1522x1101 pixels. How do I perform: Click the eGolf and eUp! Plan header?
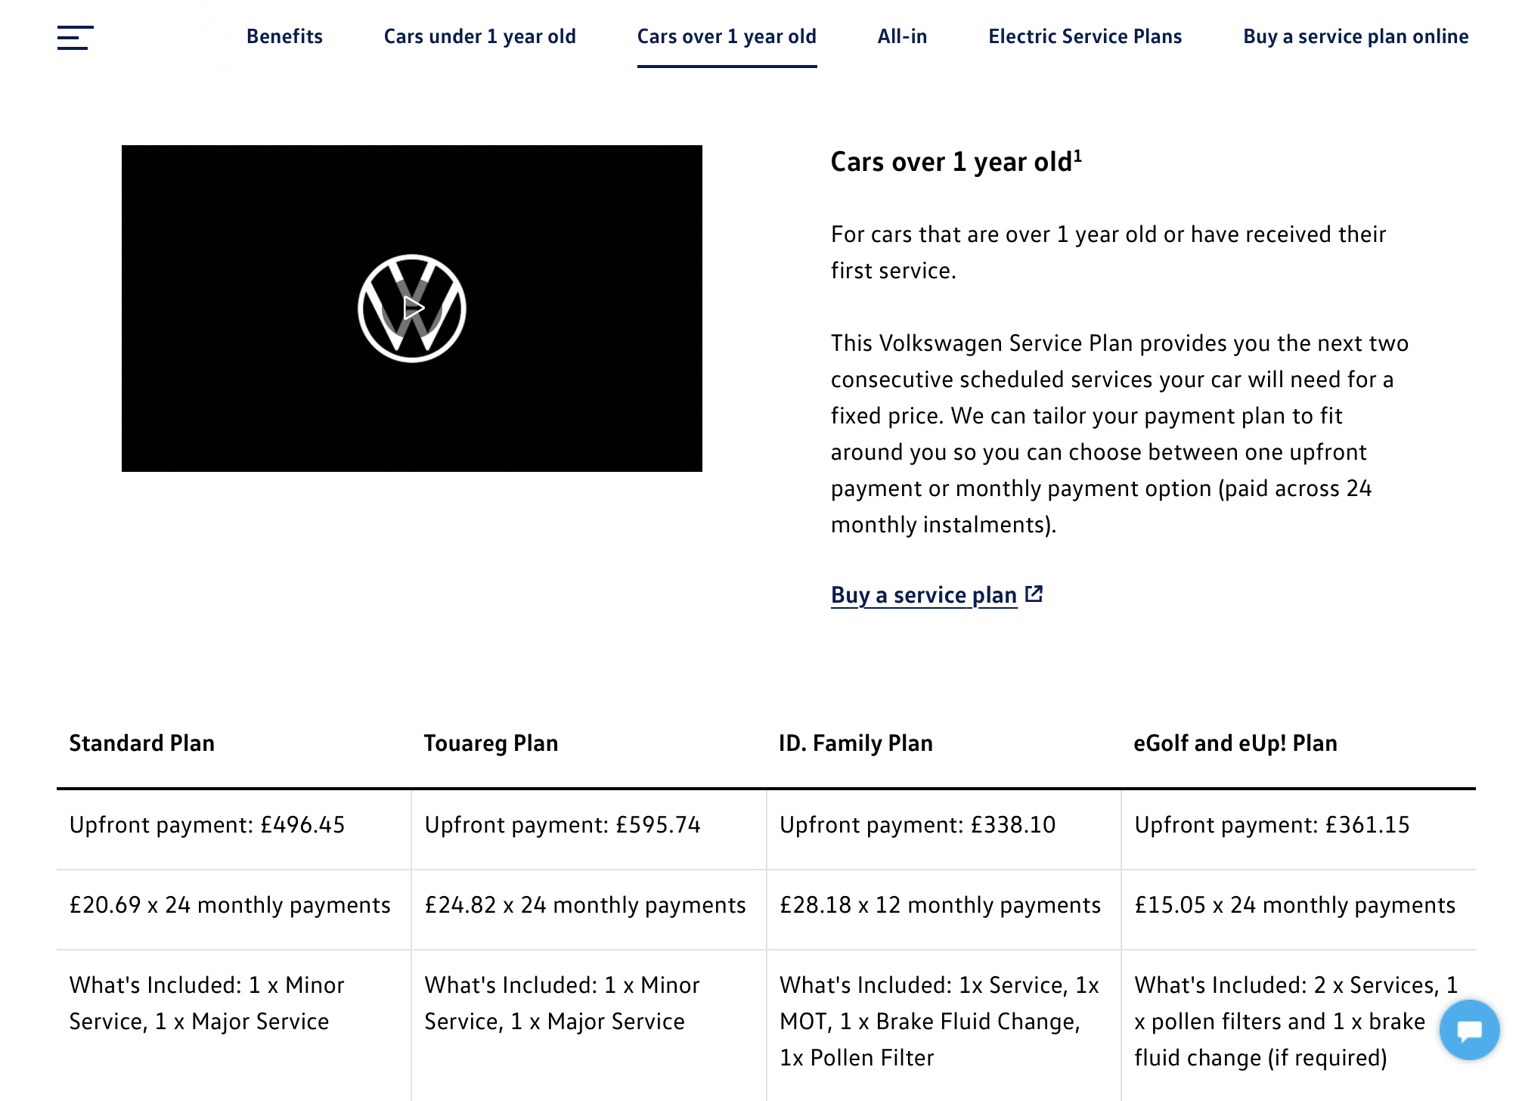1235,743
